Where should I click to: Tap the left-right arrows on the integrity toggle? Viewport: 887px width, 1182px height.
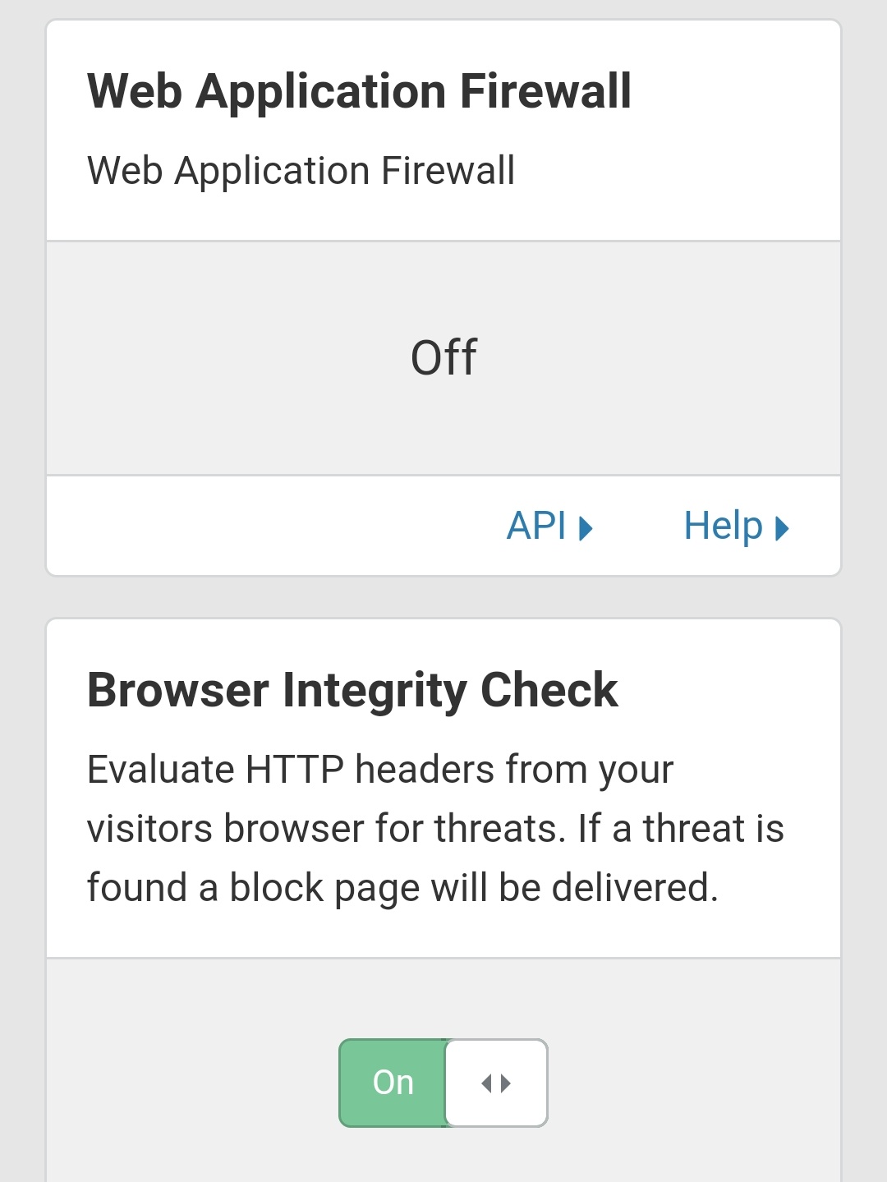click(495, 1083)
